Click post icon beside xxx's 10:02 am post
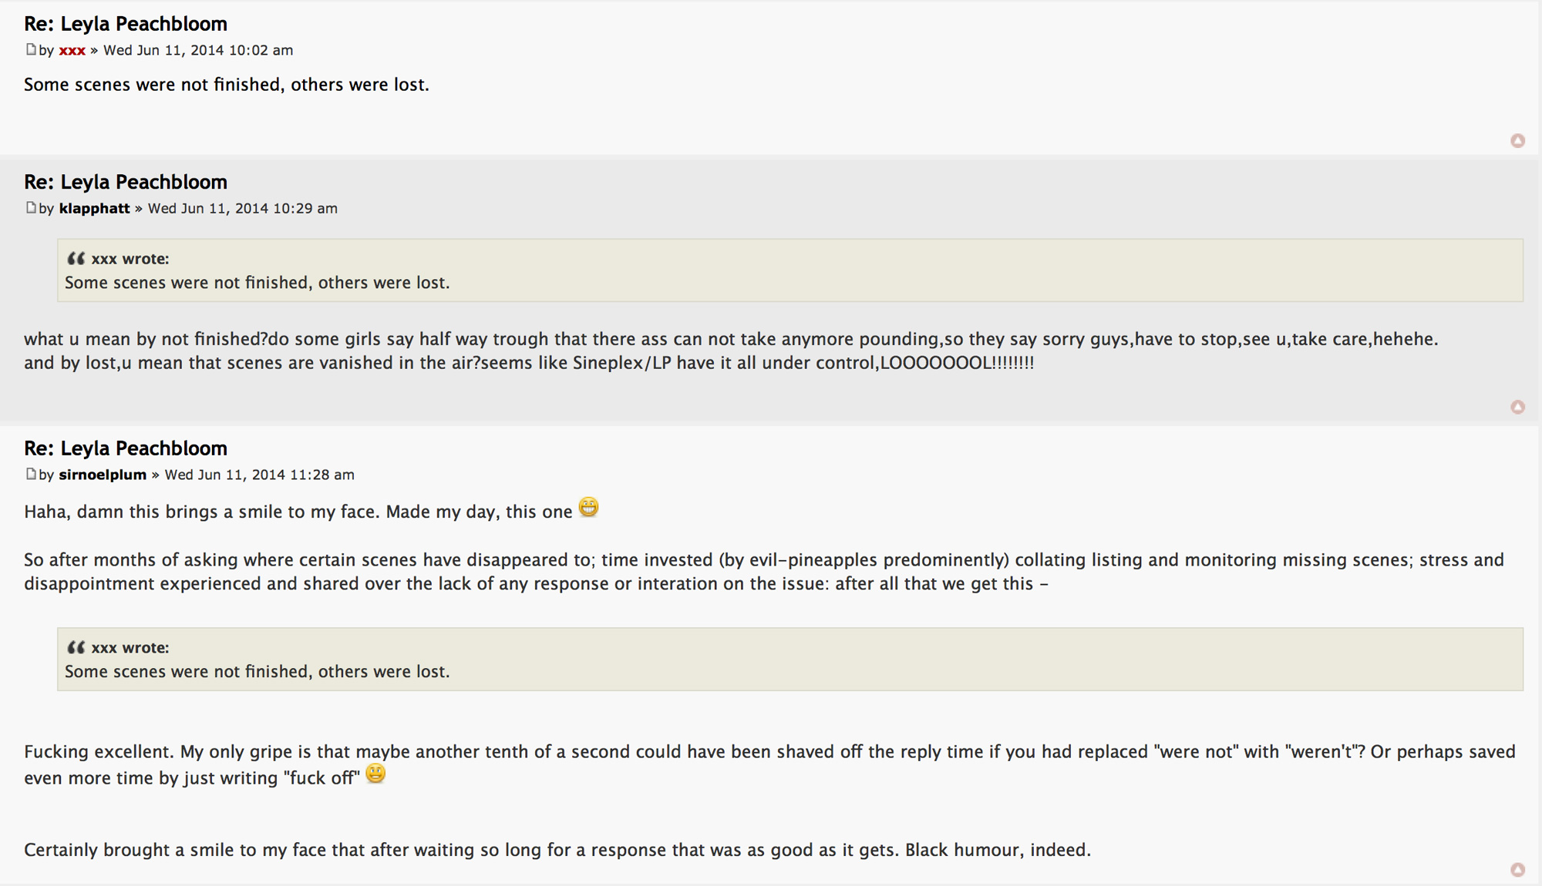This screenshot has width=1542, height=886. pyautogui.click(x=31, y=49)
